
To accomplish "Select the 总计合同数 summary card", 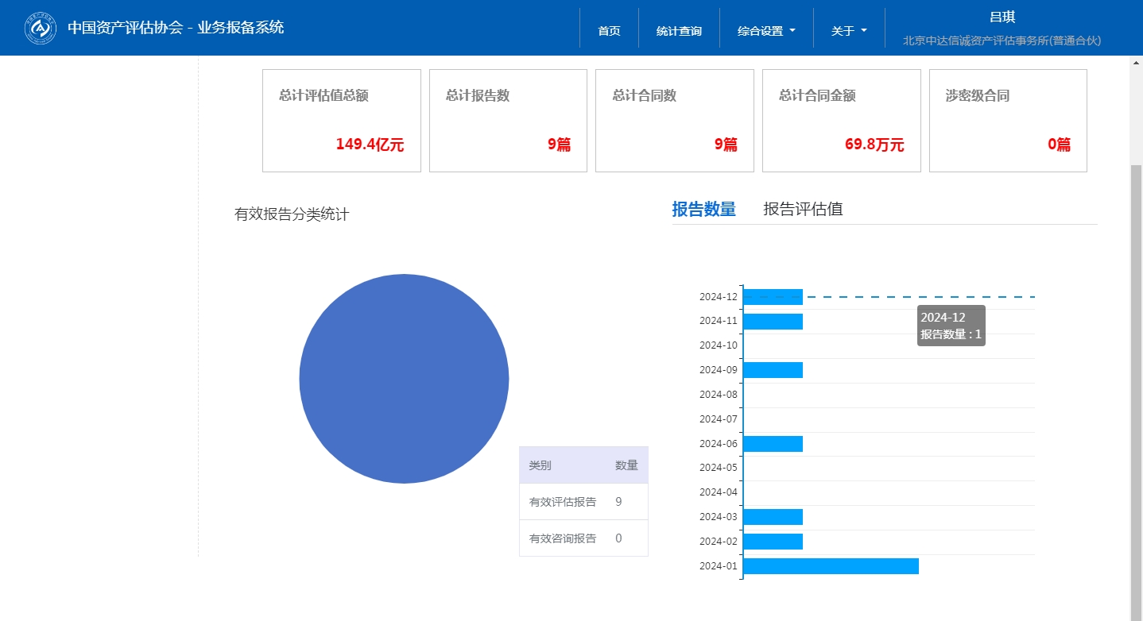I will 674,120.
